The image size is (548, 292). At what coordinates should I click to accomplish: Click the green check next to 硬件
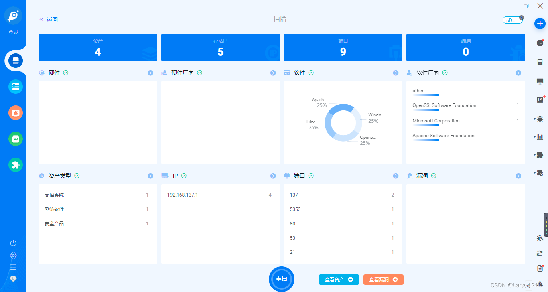[x=66, y=73]
